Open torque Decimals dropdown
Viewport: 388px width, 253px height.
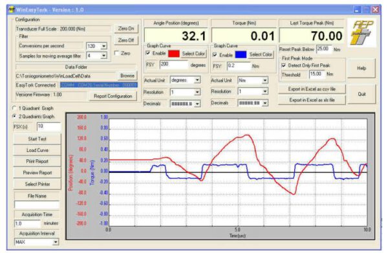pyautogui.click(x=264, y=103)
